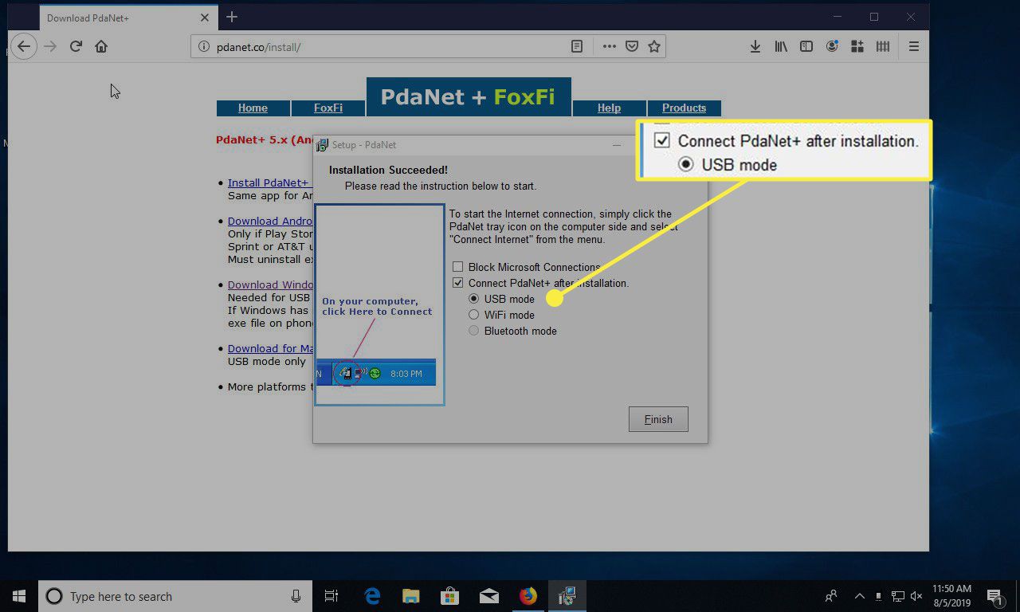Reload the pdanet.co page

click(76, 46)
